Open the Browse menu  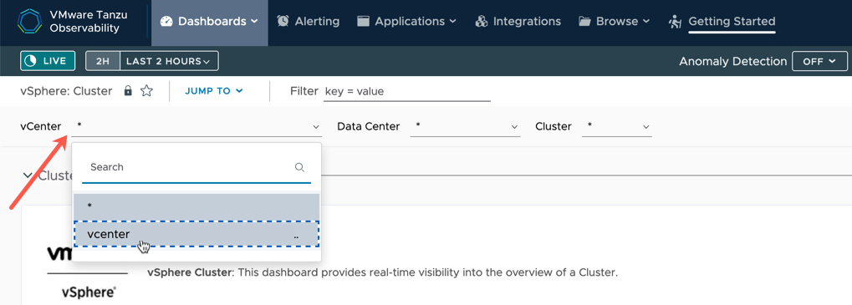coord(614,22)
